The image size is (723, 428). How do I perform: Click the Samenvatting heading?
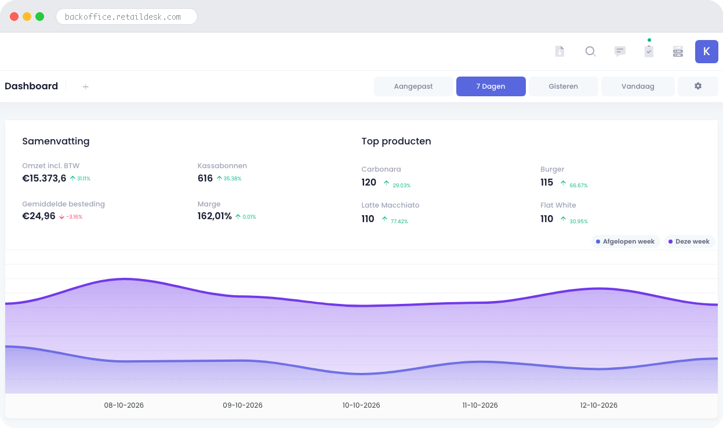click(56, 142)
